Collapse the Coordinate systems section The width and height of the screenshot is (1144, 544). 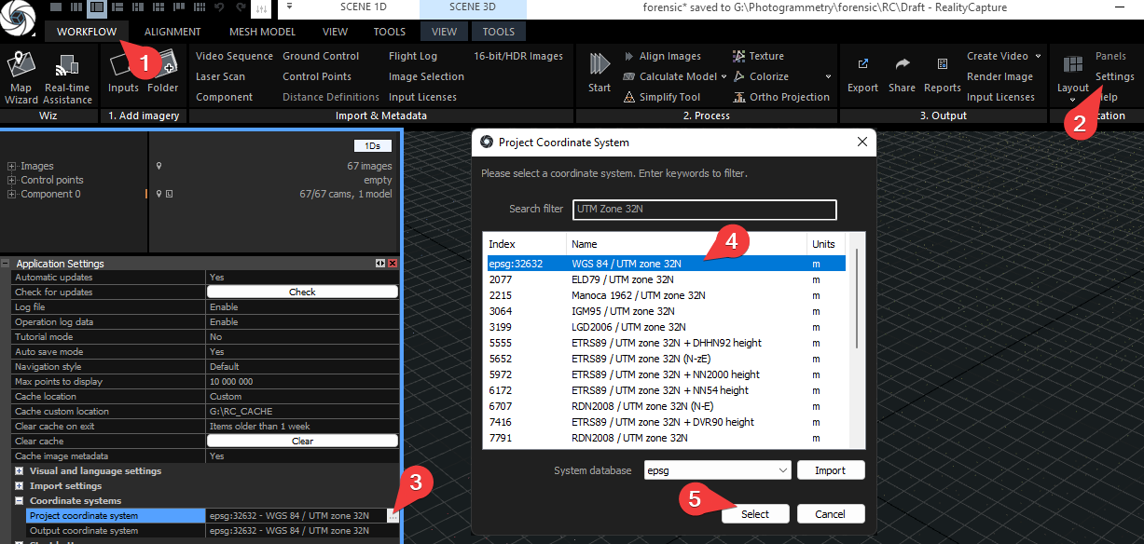click(20, 501)
